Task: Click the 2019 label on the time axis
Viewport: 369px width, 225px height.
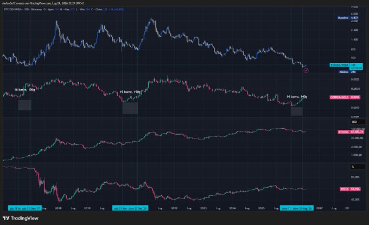Action: [x=87, y=208]
